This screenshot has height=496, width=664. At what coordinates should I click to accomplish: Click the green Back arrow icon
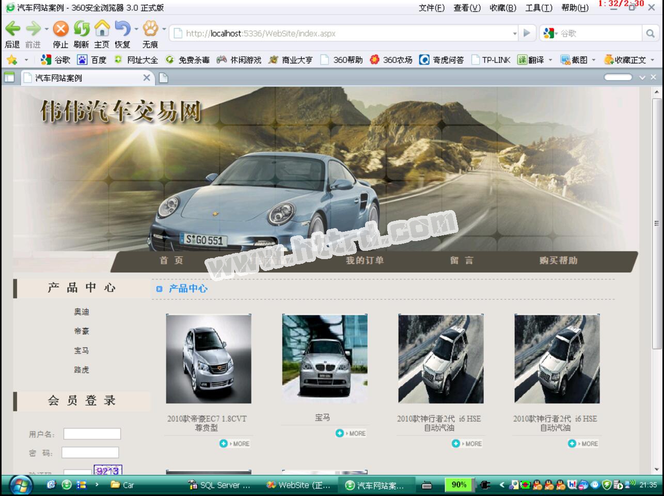12,28
